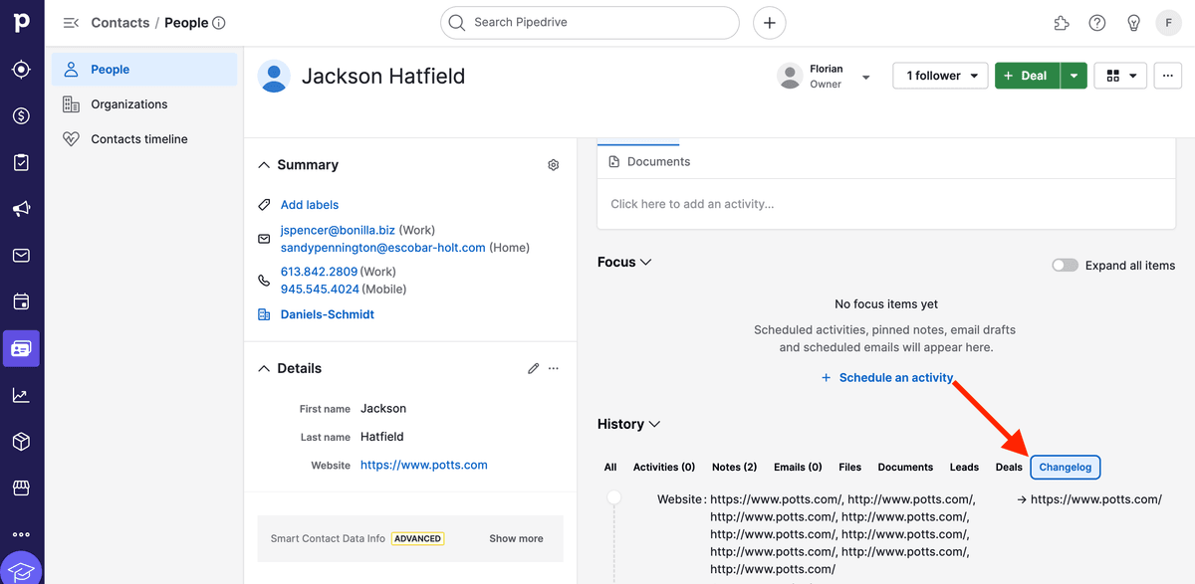
Task: Open the Deals dollar icon in sidebar
Action: (x=21, y=116)
